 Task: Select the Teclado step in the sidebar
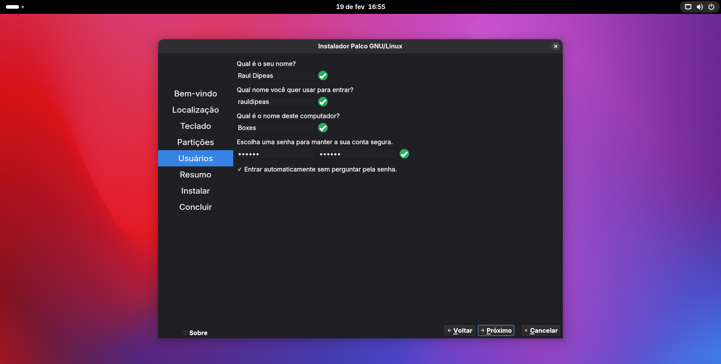pyautogui.click(x=195, y=126)
